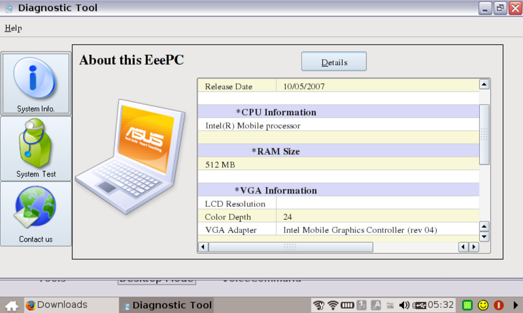The image size is (523, 313).
Task: Open the System Test section
Action: [x=36, y=148]
